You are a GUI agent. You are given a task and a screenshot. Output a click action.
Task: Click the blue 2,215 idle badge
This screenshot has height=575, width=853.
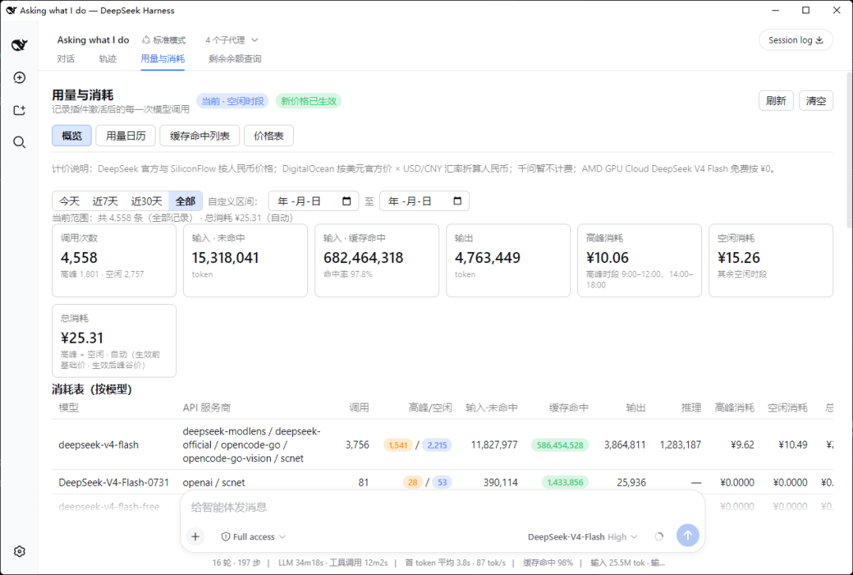437,445
